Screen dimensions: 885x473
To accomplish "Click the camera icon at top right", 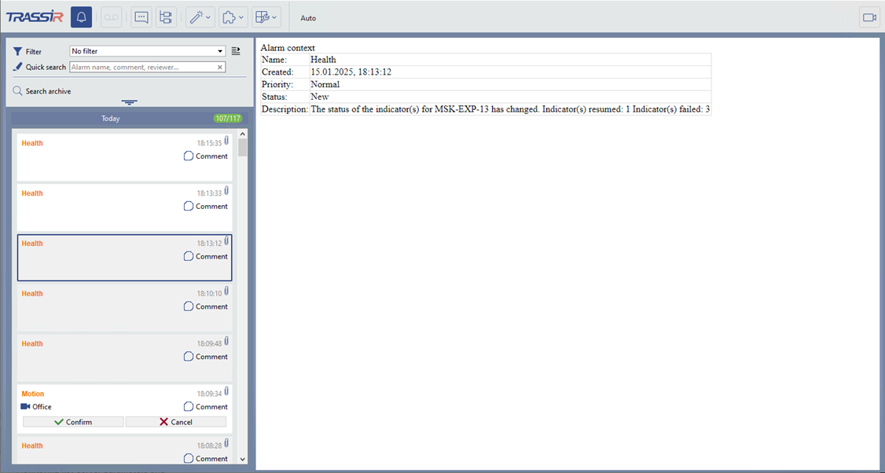I will (x=869, y=17).
